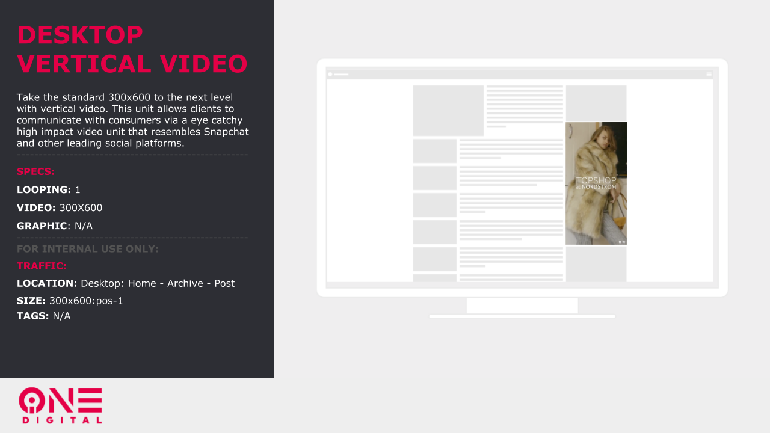This screenshot has height=433, width=770.
Task: Click the "TRAFFIC:" label
Action: point(42,266)
